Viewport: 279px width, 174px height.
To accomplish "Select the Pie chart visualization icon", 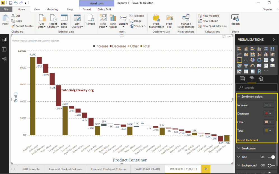I will click(253, 60).
